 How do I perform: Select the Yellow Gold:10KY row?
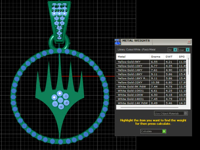pyautogui.click(x=151, y=66)
